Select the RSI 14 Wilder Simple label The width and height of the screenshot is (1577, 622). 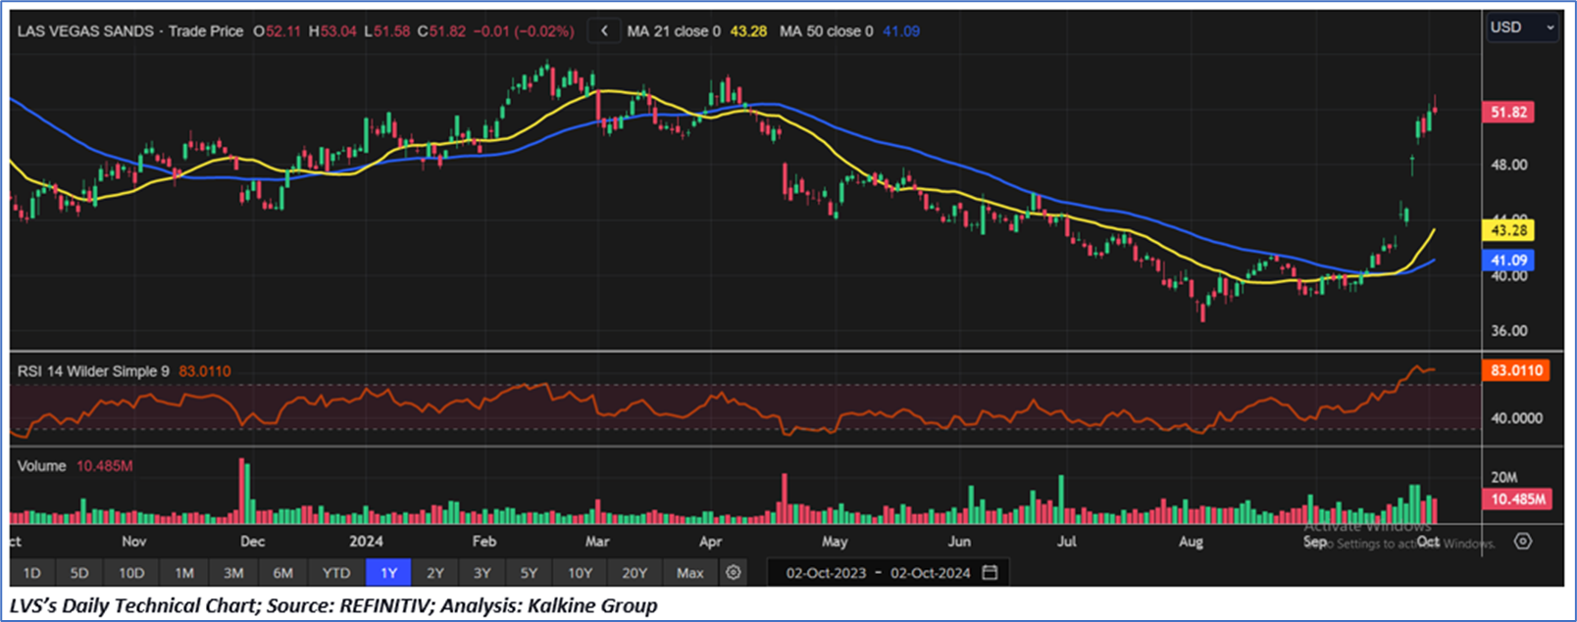click(93, 371)
